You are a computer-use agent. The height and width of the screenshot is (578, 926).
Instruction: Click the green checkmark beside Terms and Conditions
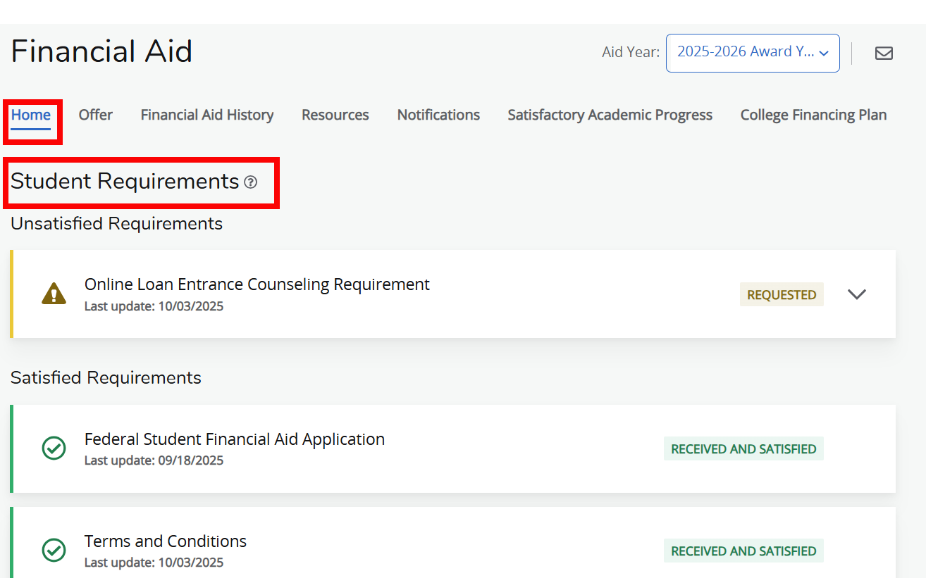coord(54,551)
